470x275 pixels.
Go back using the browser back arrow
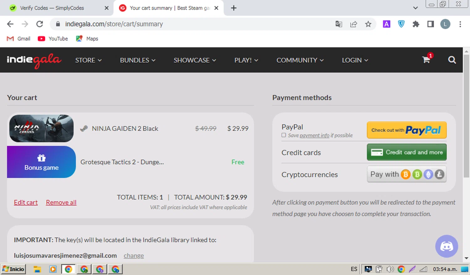coord(10,24)
